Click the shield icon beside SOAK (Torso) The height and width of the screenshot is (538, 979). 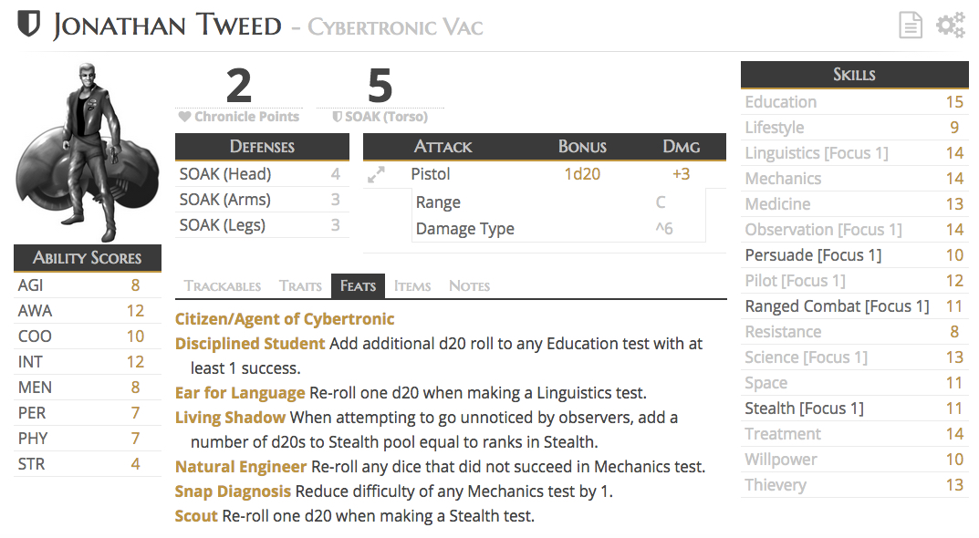coord(338,117)
